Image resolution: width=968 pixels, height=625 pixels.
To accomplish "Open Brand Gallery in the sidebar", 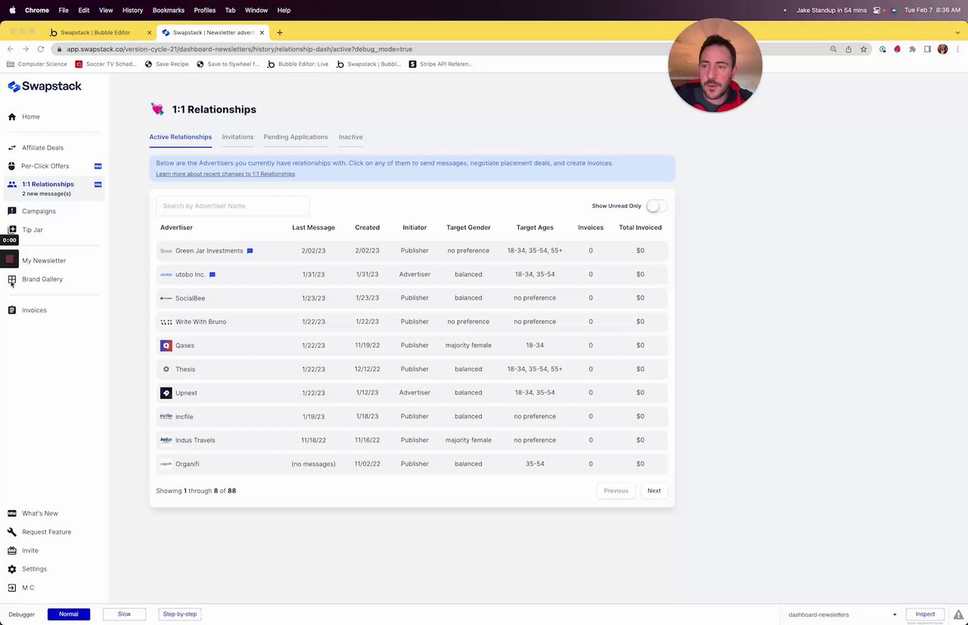I will pyautogui.click(x=42, y=280).
